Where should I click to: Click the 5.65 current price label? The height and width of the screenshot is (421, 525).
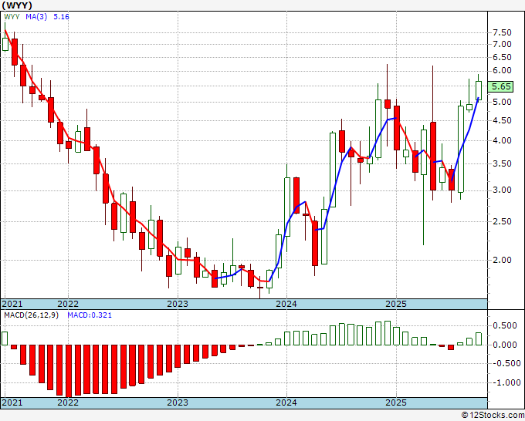pyautogui.click(x=501, y=86)
